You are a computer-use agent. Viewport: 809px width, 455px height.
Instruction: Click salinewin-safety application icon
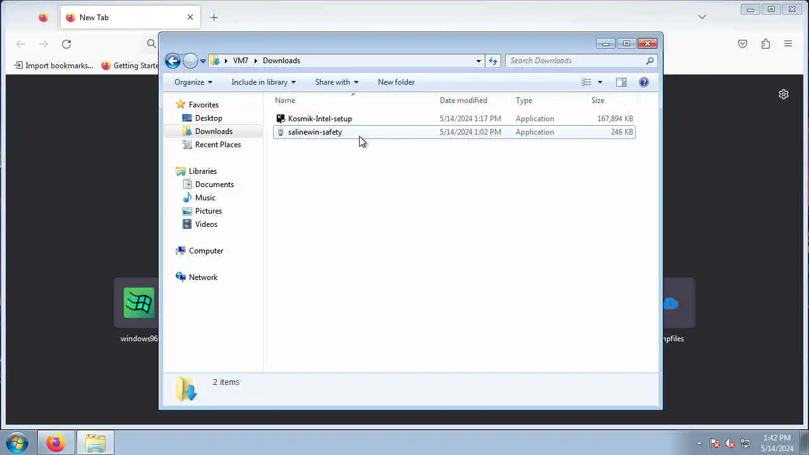click(x=281, y=132)
